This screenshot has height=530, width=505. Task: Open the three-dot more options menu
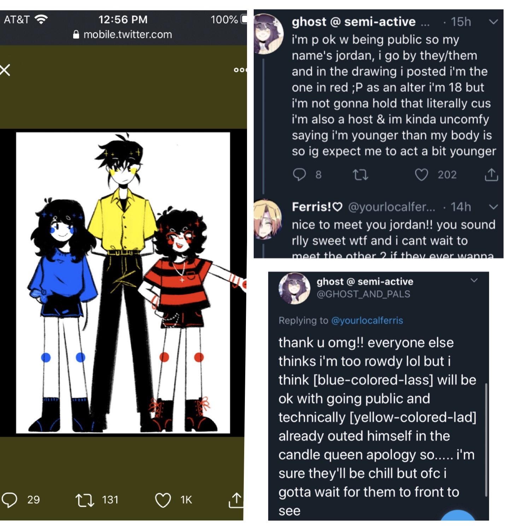(x=240, y=70)
